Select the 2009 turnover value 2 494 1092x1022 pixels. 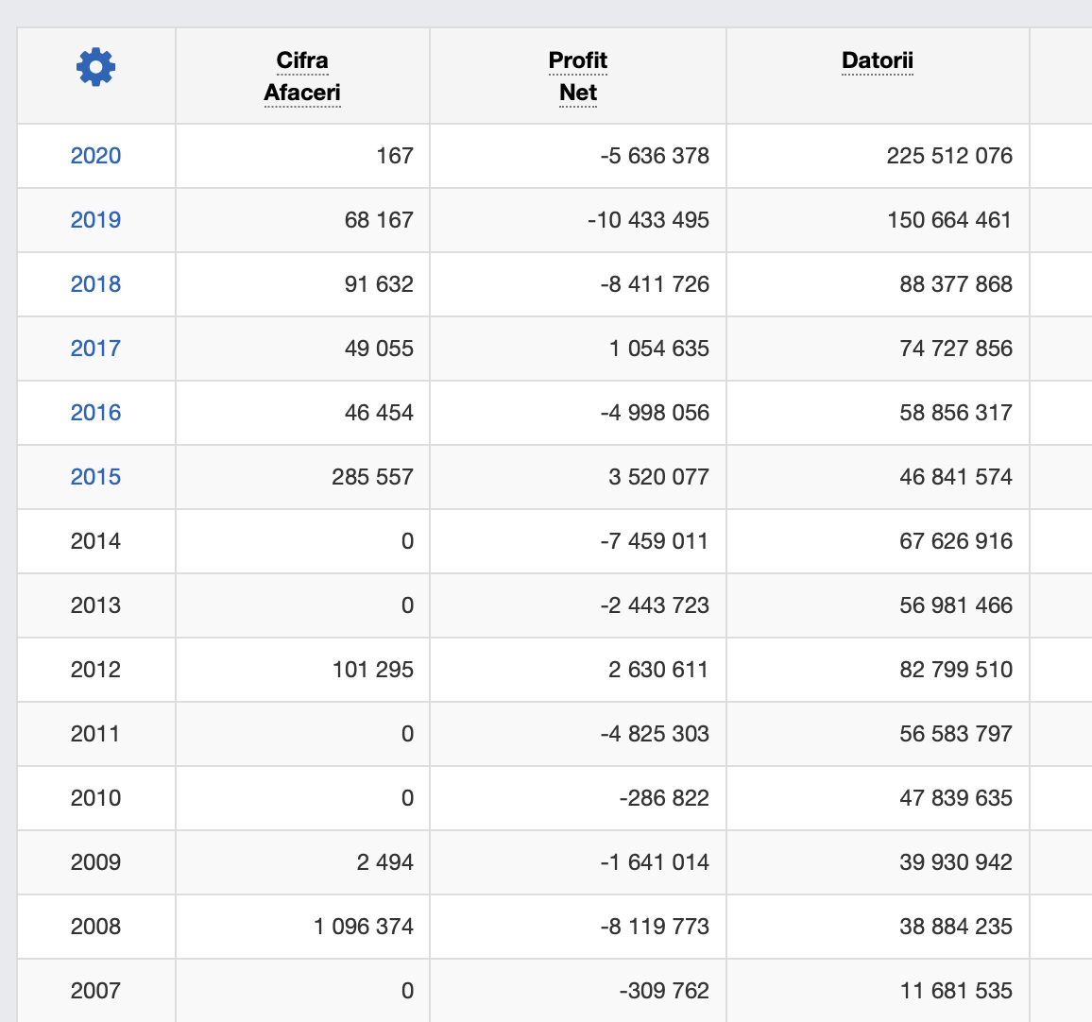384,862
